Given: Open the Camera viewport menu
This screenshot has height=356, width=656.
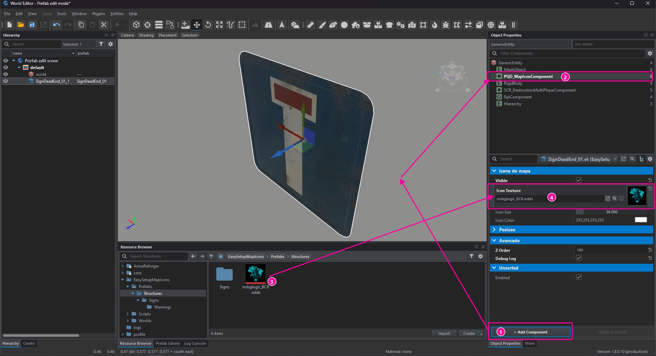Looking at the screenshot, I should tap(127, 35).
